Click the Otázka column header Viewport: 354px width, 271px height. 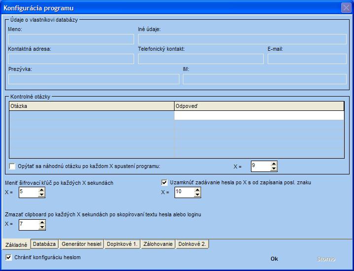pos(92,106)
